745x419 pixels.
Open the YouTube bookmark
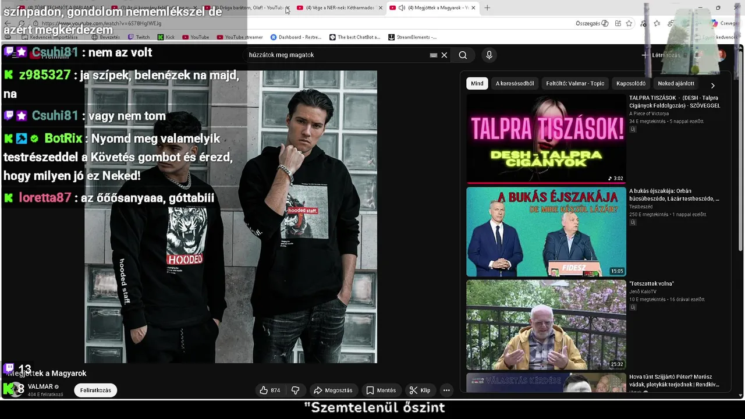[196, 37]
